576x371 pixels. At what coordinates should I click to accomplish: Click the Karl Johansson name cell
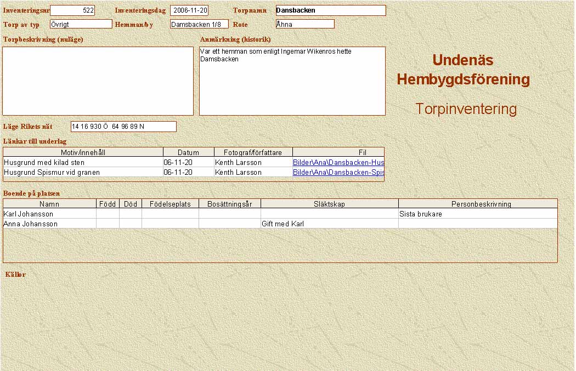click(49, 214)
